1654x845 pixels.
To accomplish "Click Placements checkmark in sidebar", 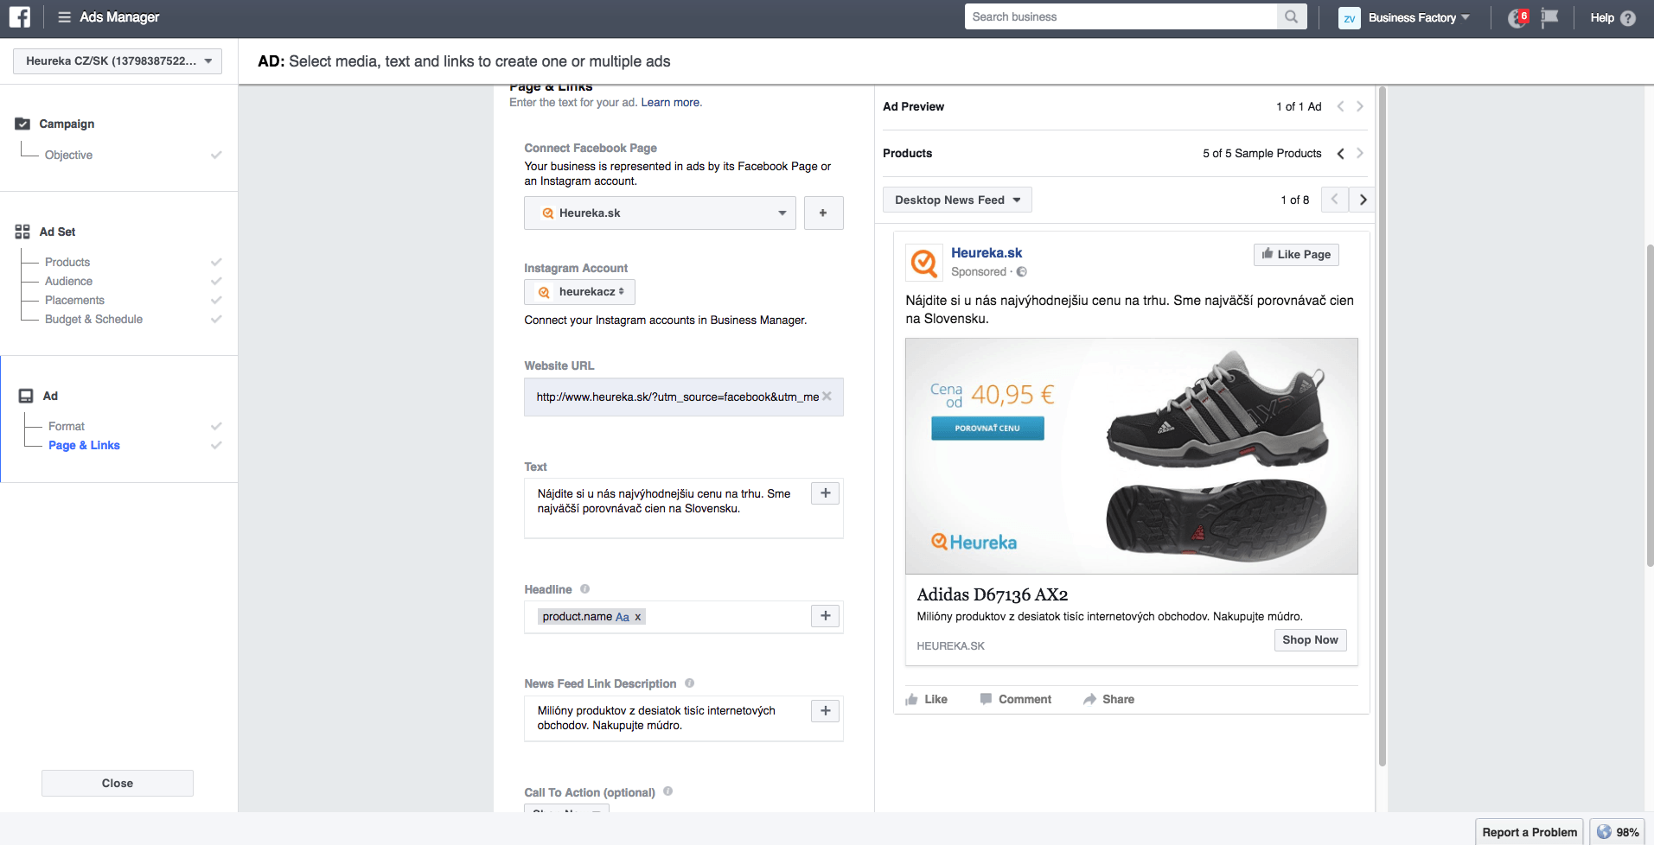I will pyautogui.click(x=216, y=300).
